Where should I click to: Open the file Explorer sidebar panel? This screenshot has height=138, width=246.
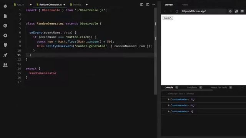5,16
